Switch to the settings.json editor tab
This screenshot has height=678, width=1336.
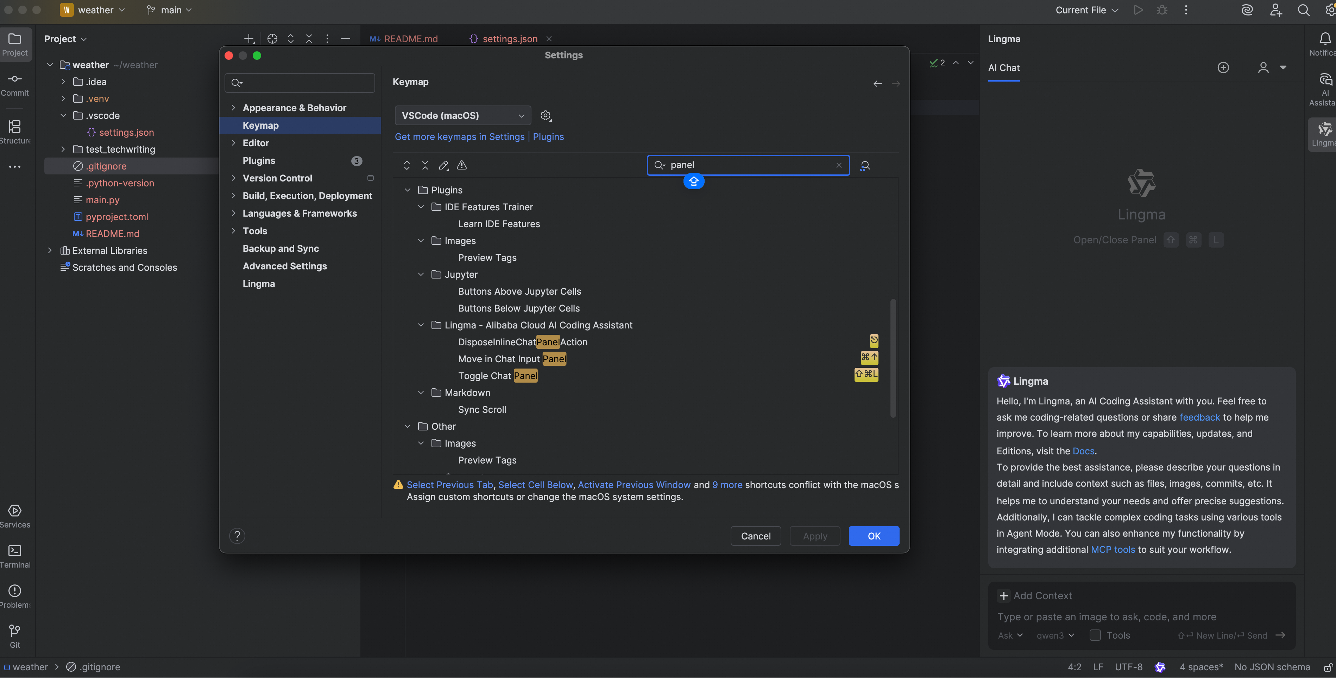(510, 39)
